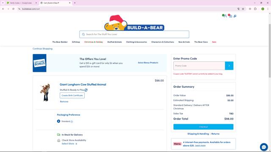Click the Gift Card Bonus image
The image size is (271, 152).
pyautogui.click(x=39, y=63)
